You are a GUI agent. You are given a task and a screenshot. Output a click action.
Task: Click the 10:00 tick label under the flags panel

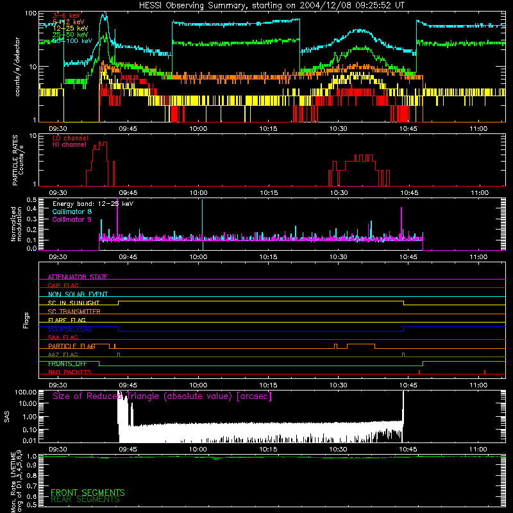[198, 385]
